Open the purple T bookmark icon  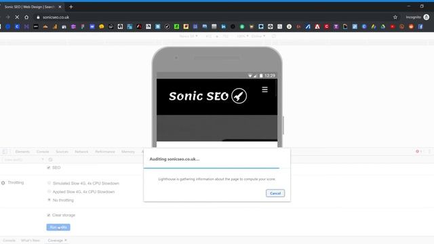coord(336,26)
